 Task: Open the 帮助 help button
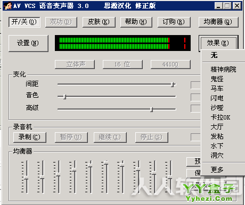pyautogui.click(x=136, y=22)
